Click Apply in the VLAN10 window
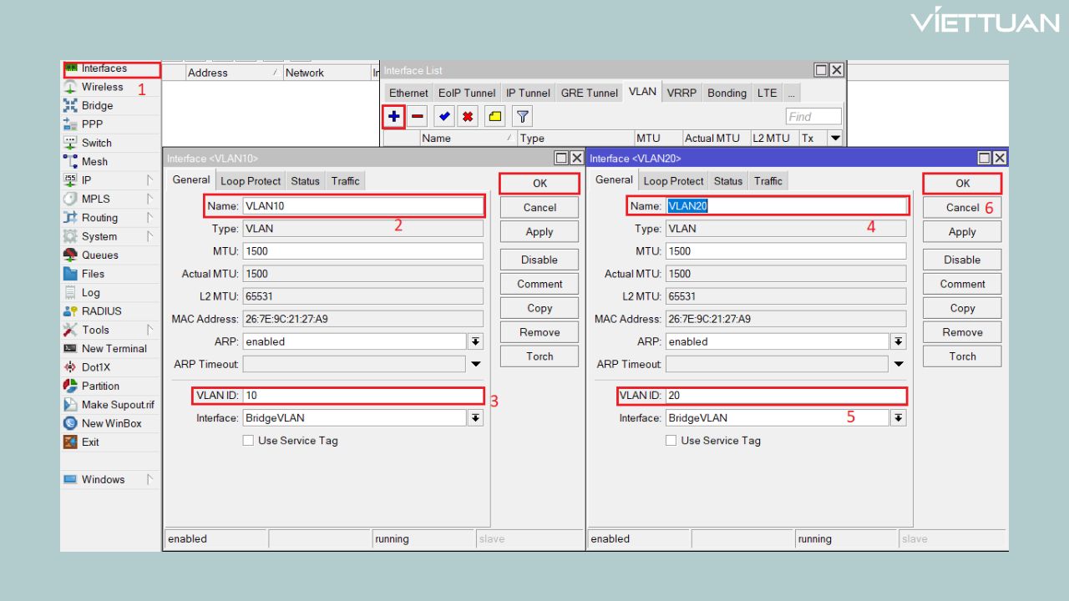The image size is (1069, 601). click(x=540, y=232)
